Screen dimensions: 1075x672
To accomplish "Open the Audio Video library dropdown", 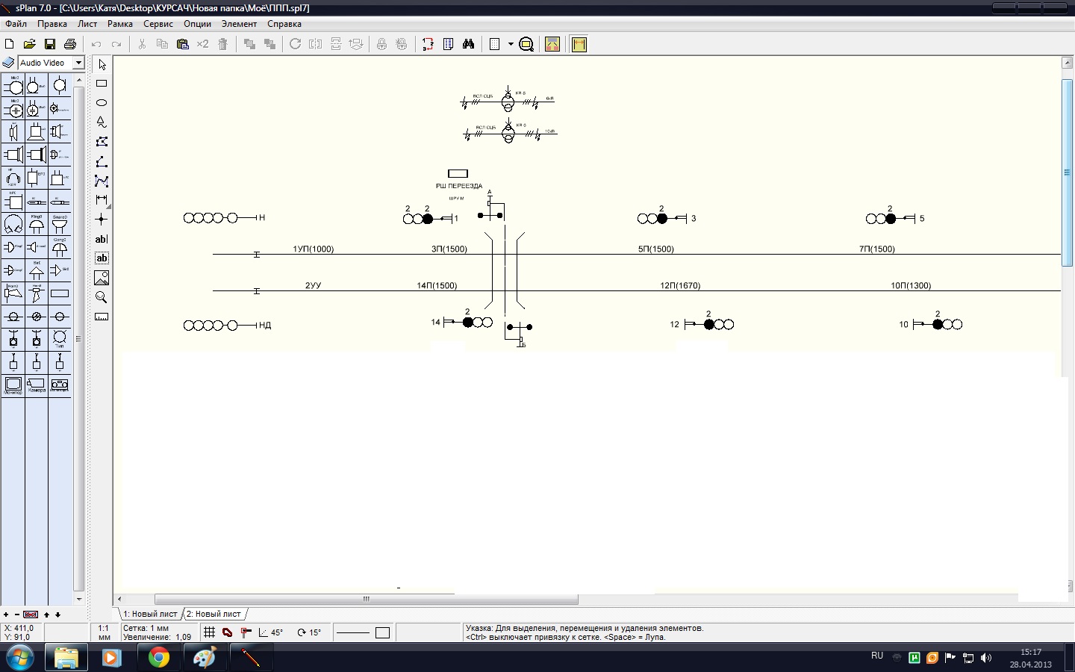I will pyautogui.click(x=78, y=63).
